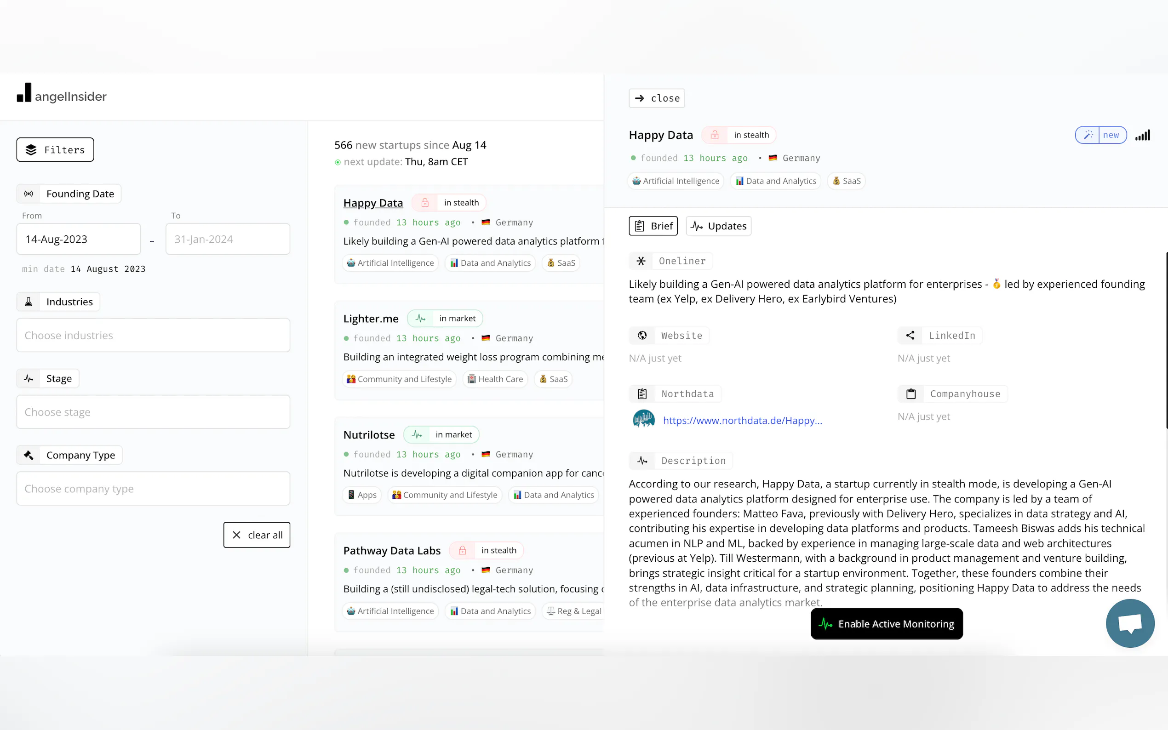Open the chat support bubble
This screenshot has width=1168, height=730.
[x=1130, y=623]
